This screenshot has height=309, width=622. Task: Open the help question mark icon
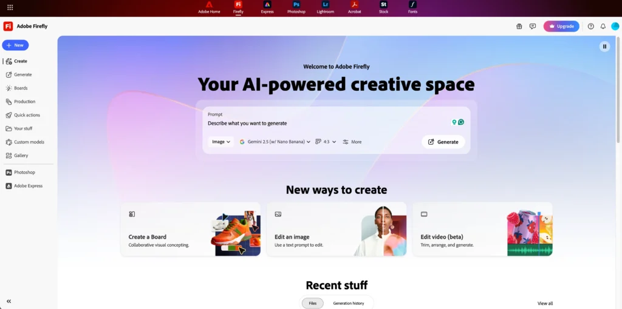click(590, 26)
